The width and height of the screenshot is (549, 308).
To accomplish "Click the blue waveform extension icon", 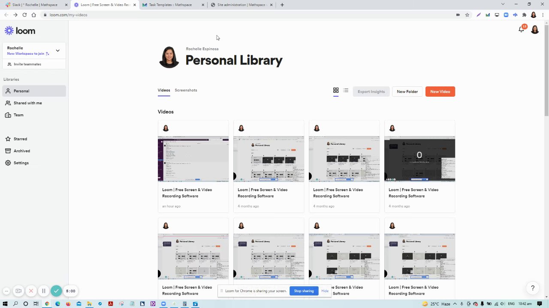I will tap(515, 15).
